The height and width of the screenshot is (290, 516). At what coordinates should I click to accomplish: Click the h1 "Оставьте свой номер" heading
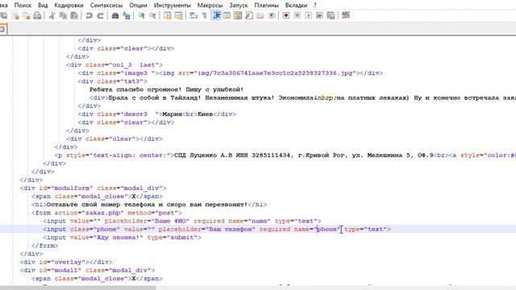click(149, 205)
